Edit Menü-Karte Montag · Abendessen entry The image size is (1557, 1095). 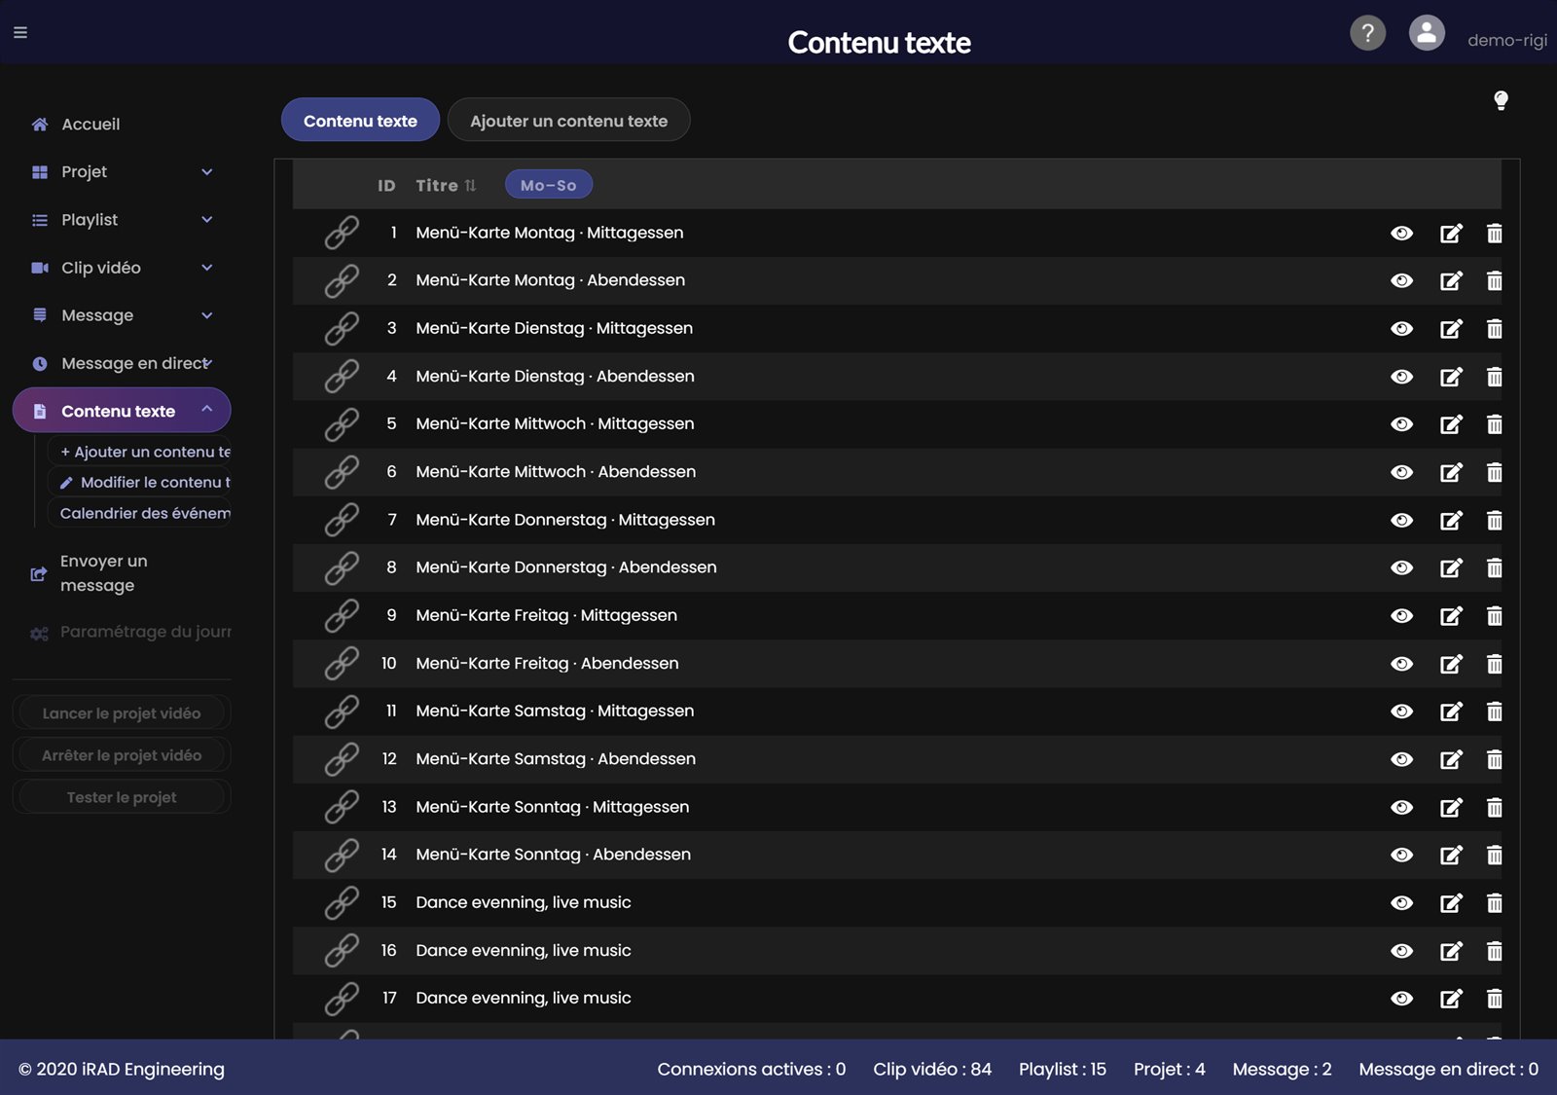coord(1451,281)
